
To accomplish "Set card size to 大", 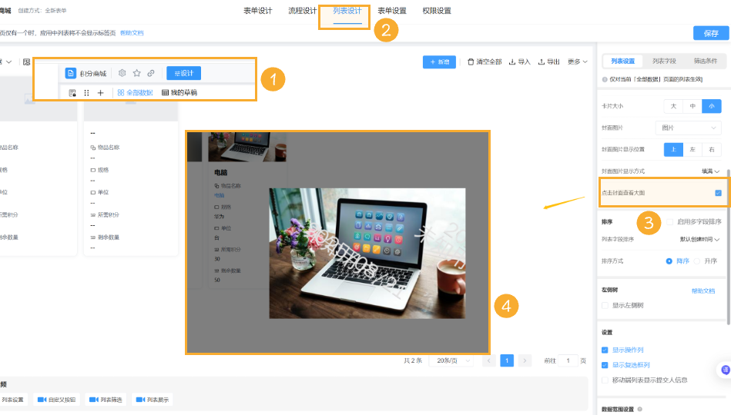I will click(x=673, y=106).
